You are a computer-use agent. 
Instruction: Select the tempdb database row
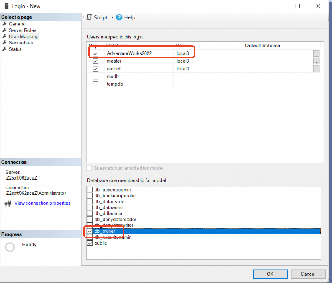tap(115, 84)
